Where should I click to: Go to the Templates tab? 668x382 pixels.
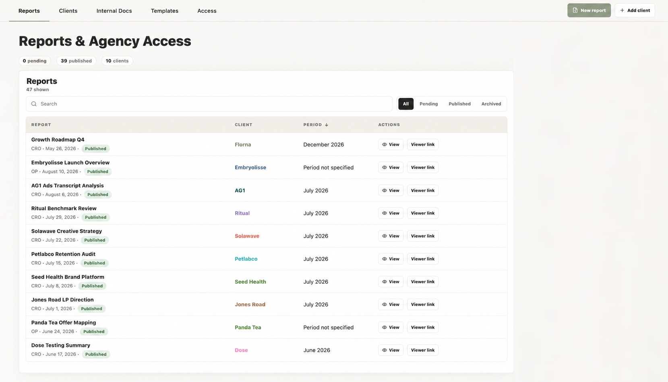click(165, 11)
